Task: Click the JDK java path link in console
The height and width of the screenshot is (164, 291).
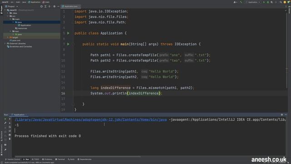Action: pos(90,119)
